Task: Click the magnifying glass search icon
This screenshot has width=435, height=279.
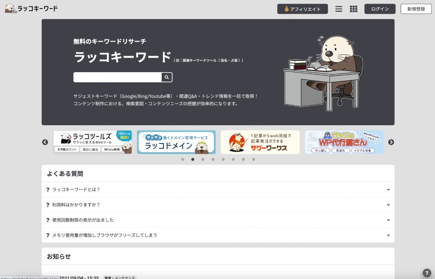Action: click(167, 77)
